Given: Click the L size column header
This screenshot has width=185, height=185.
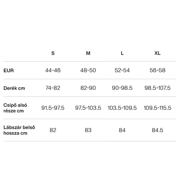Looking at the screenshot, I should tap(122, 53).
